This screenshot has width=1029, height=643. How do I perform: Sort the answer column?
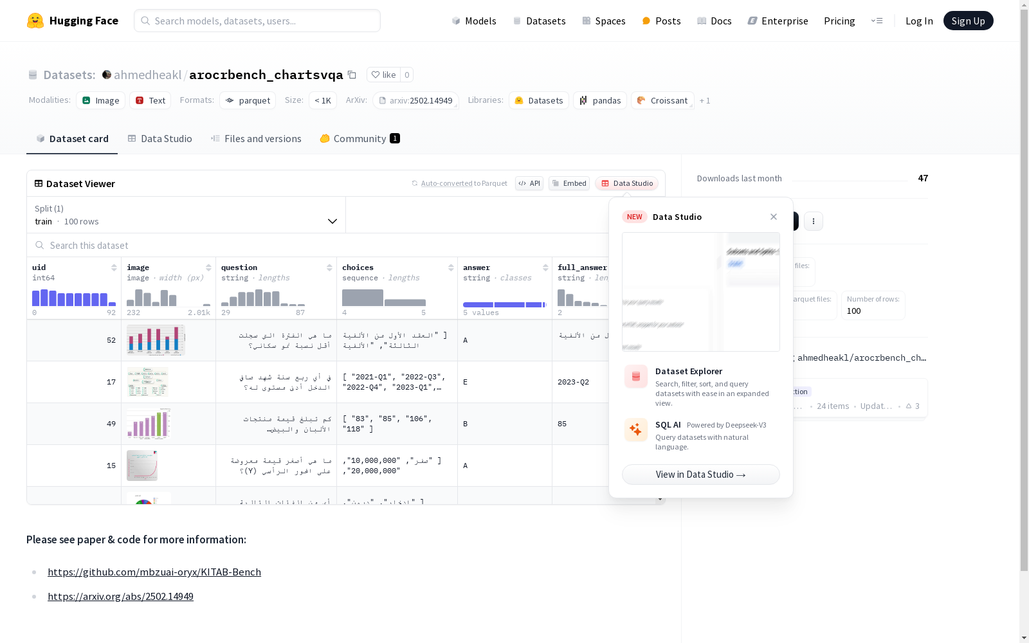click(x=545, y=267)
